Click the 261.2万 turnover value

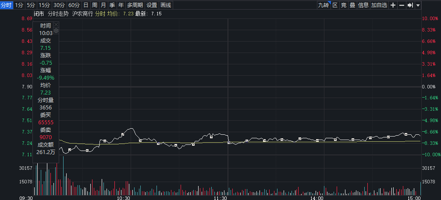pyautogui.click(x=46, y=152)
